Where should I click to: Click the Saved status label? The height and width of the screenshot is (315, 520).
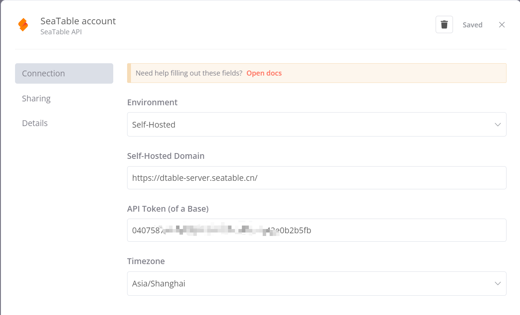coord(473,25)
